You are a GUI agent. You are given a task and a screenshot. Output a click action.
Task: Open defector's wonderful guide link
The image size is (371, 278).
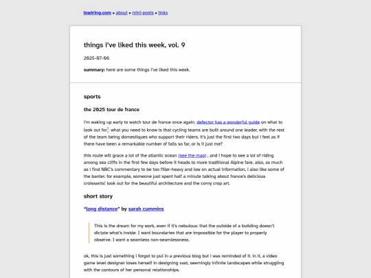click(228, 122)
